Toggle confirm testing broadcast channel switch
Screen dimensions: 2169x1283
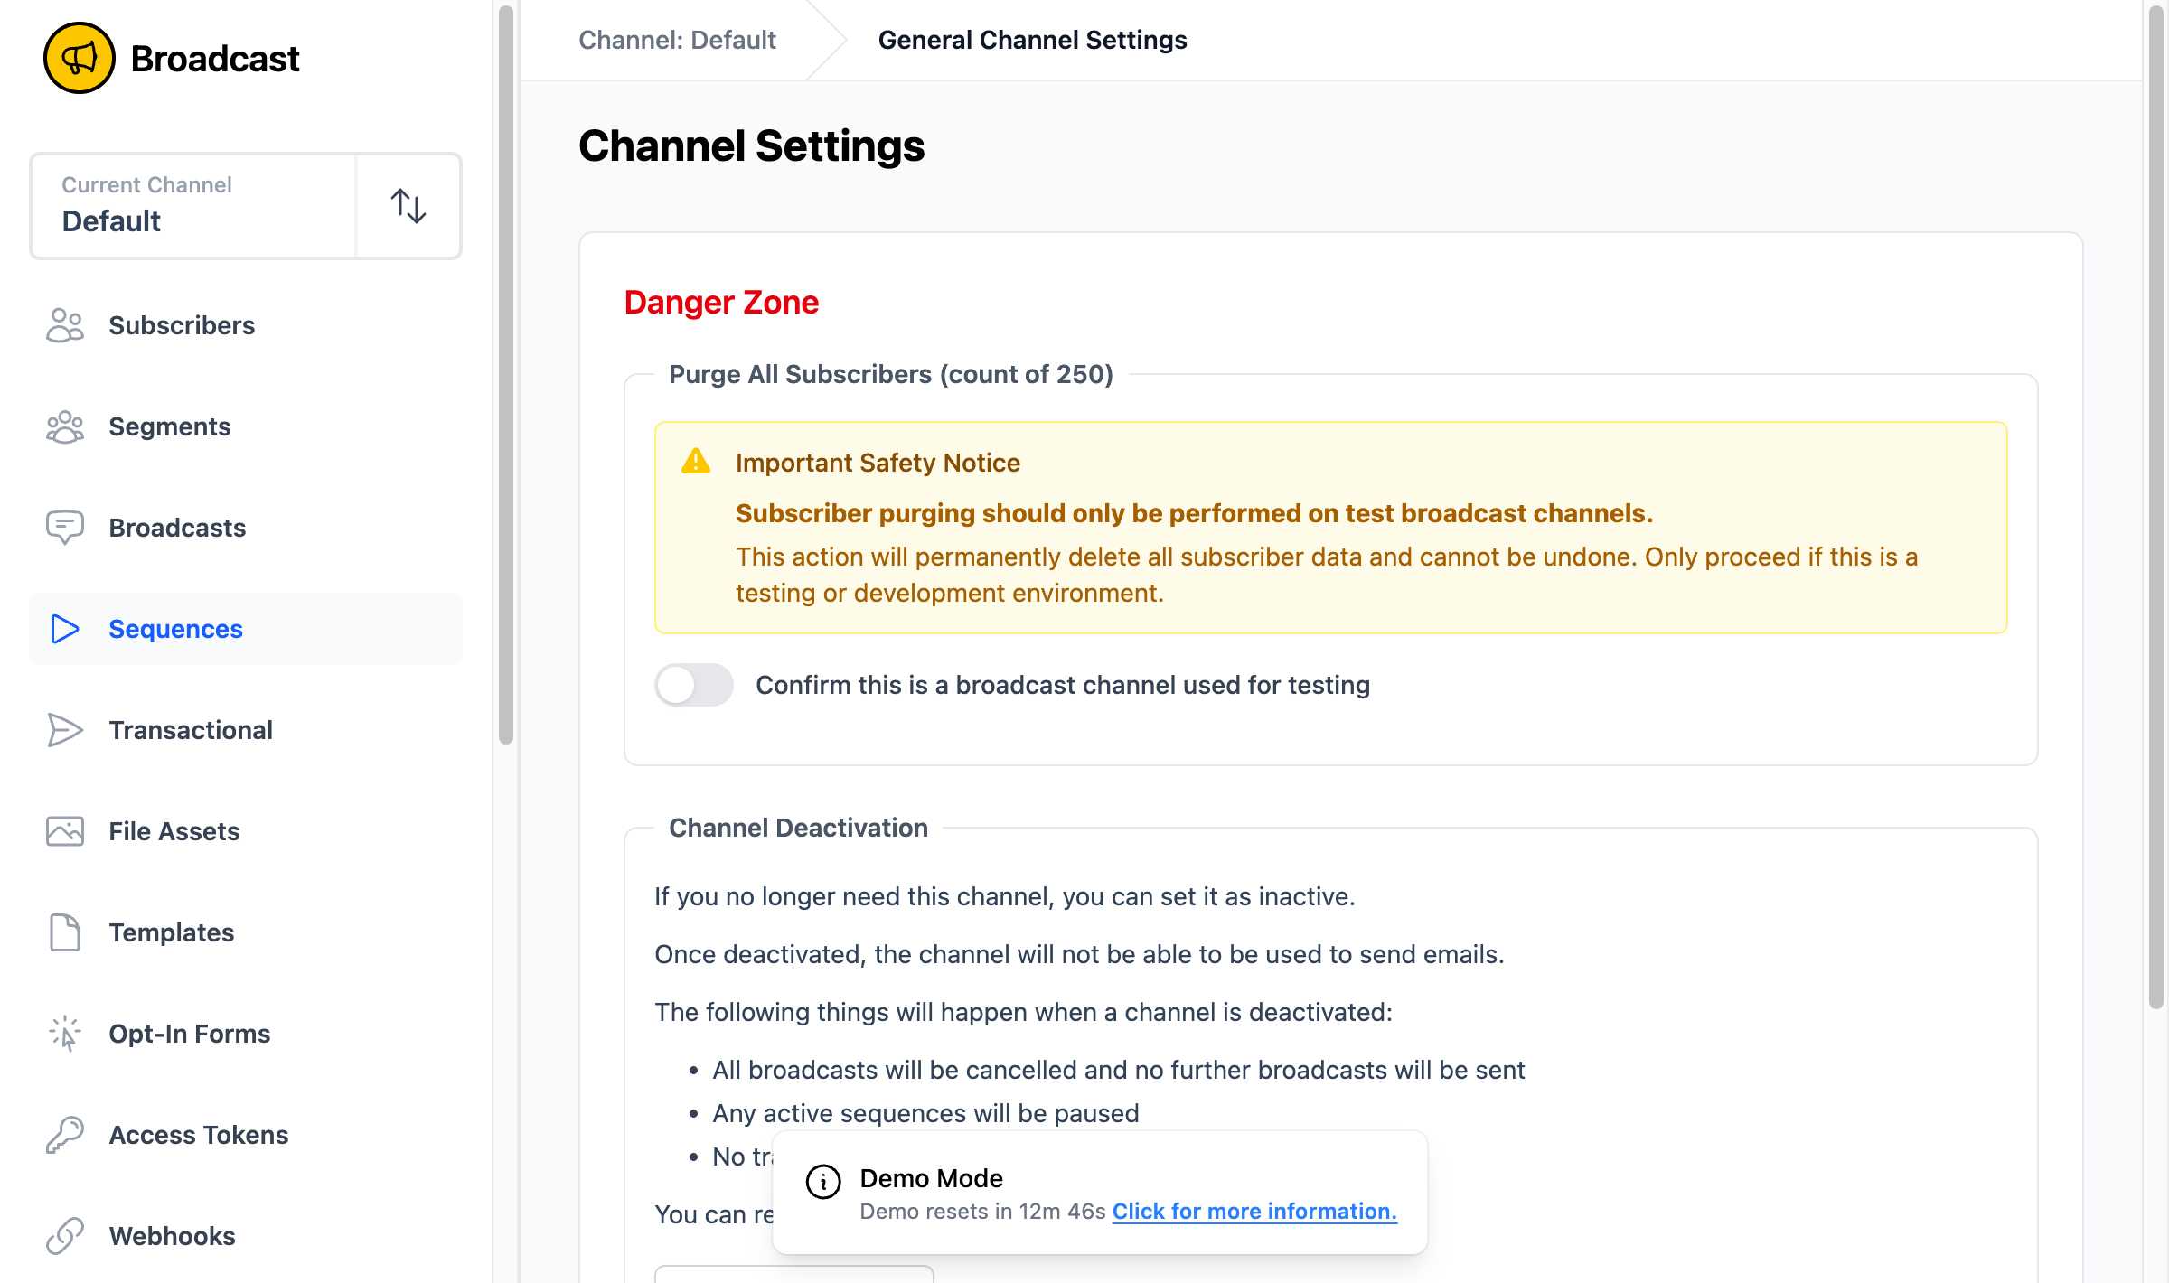694,685
